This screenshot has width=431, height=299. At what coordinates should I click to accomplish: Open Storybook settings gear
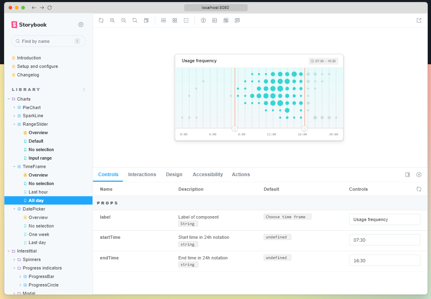click(x=81, y=25)
